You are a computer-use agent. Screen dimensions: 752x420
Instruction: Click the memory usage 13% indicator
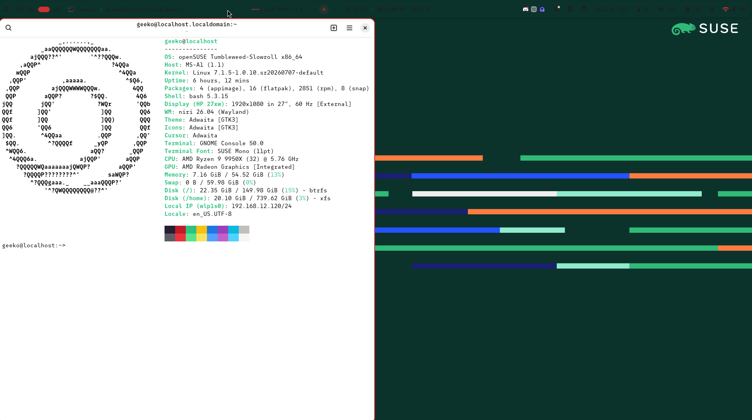(693, 9)
